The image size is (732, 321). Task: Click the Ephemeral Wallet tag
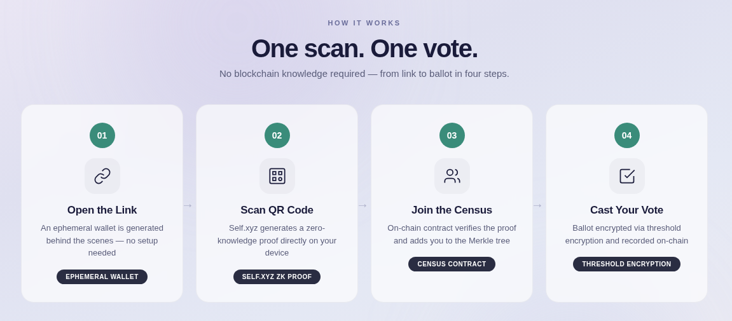tap(102, 277)
